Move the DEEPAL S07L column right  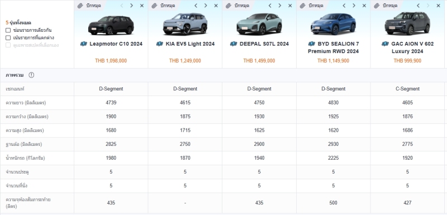(x=280, y=6)
